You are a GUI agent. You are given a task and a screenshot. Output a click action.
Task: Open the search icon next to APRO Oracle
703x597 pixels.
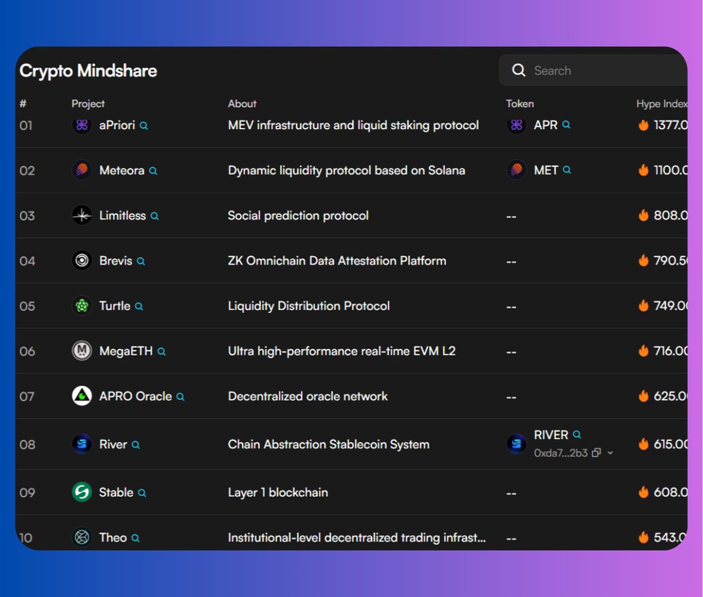pos(180,396)
